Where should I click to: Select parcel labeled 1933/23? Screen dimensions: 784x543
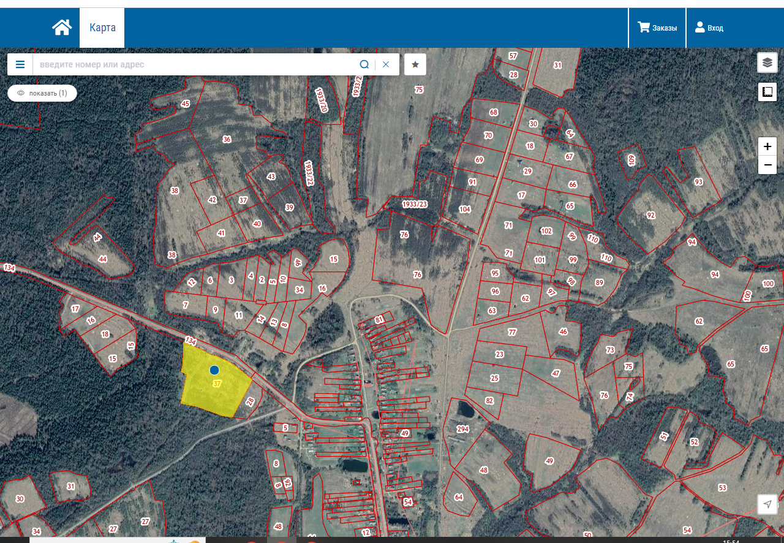click(415, 204)
